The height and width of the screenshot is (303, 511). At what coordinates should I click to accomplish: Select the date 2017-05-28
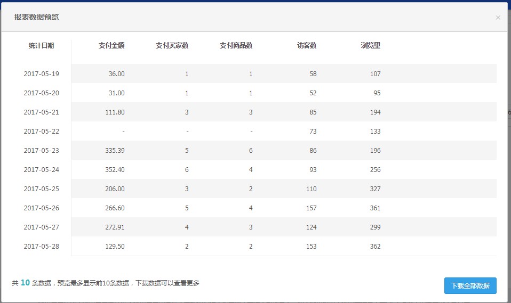pos(42,247)
